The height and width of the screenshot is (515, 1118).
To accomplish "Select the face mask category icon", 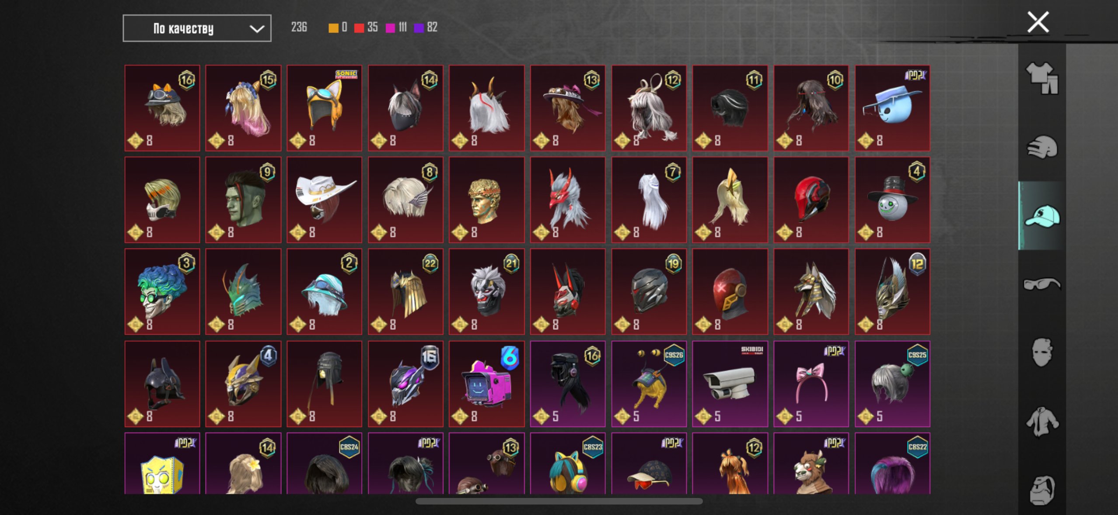I will (1042, 352).
